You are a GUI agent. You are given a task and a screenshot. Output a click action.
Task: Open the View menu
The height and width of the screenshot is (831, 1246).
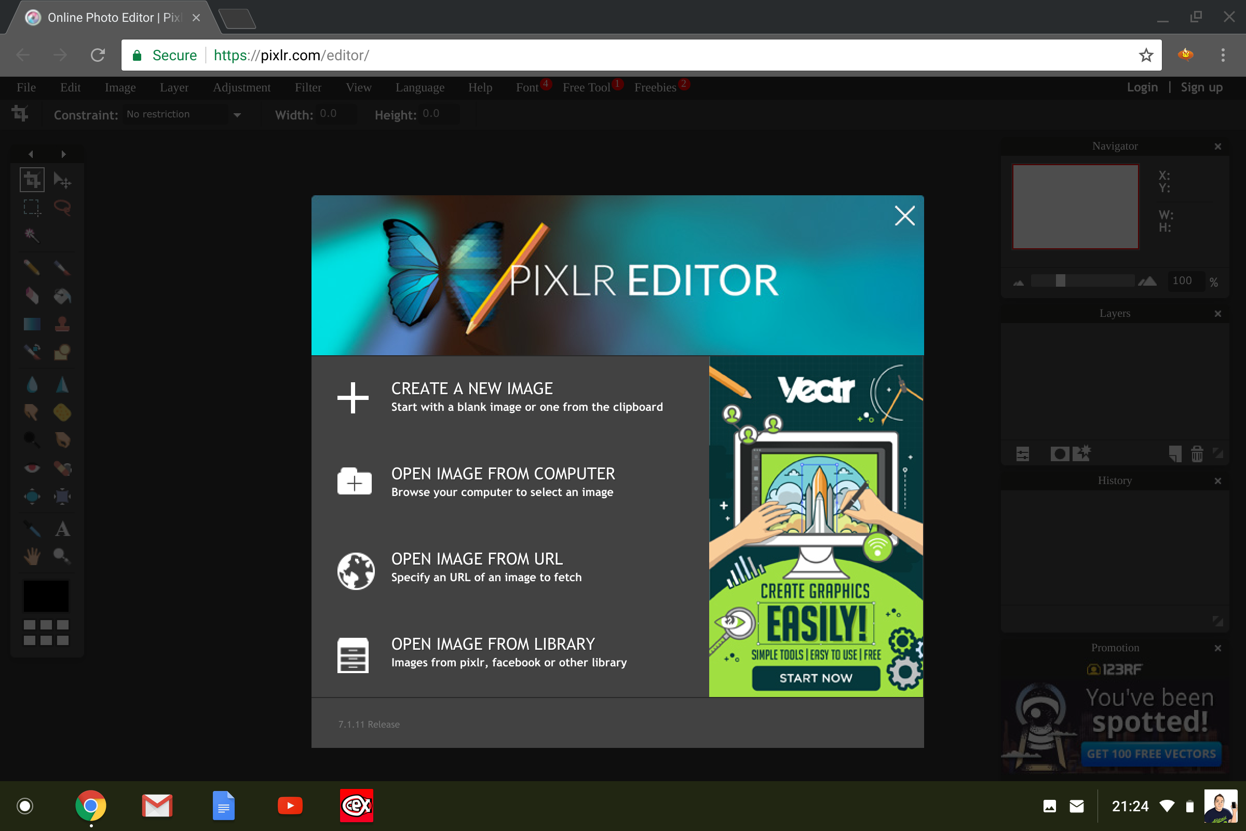coord(359,87)
